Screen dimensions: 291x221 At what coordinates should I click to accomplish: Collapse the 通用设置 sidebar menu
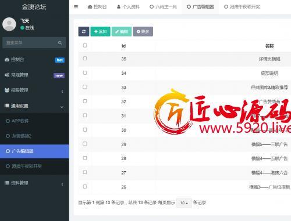coord(34,106)
